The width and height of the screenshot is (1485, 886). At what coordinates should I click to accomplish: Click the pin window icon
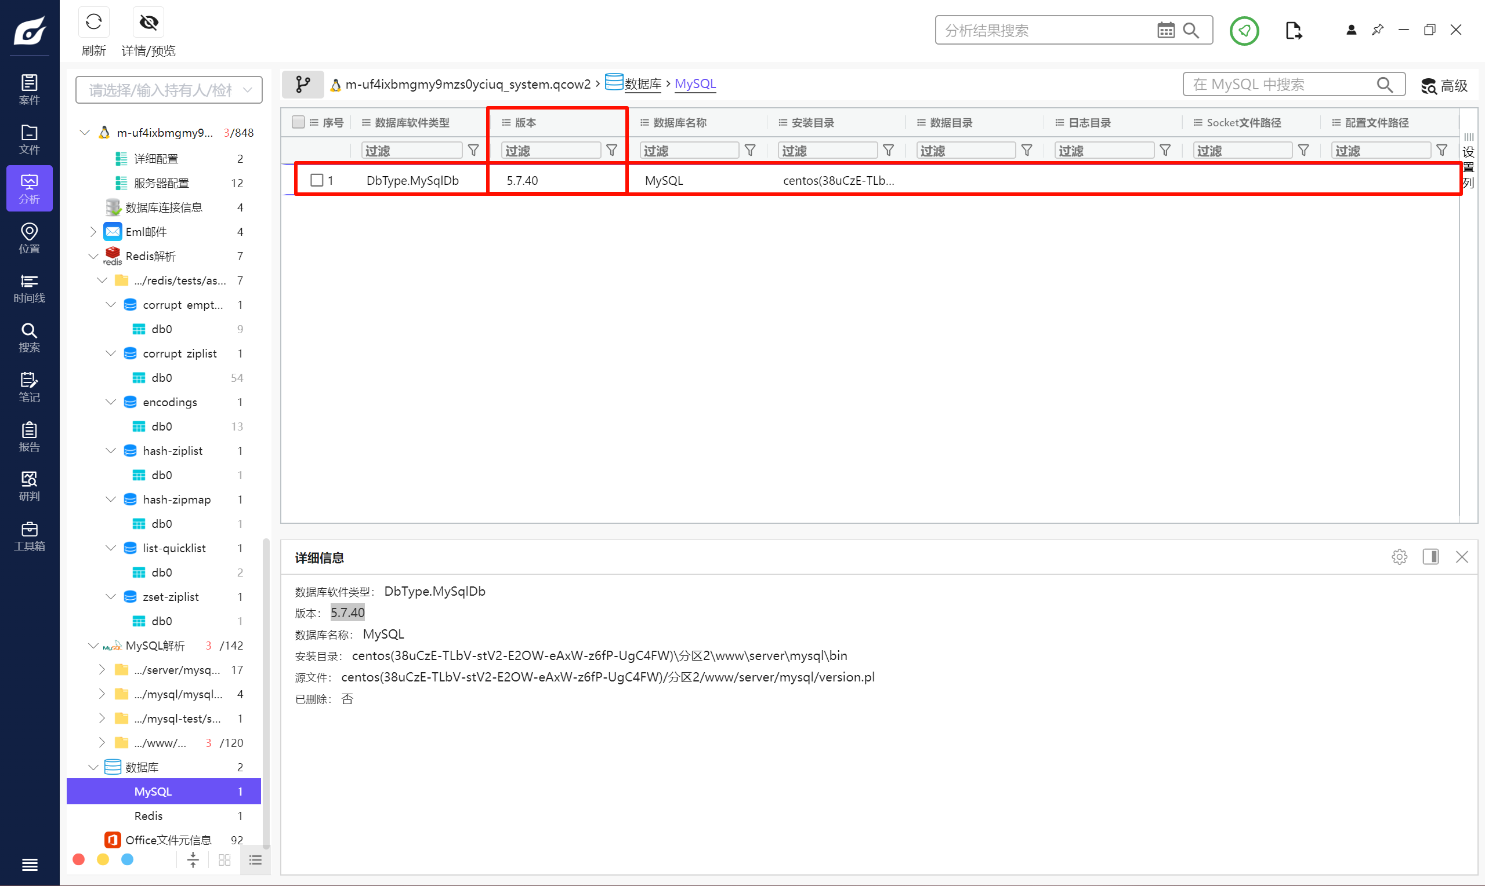point(1377,29)
